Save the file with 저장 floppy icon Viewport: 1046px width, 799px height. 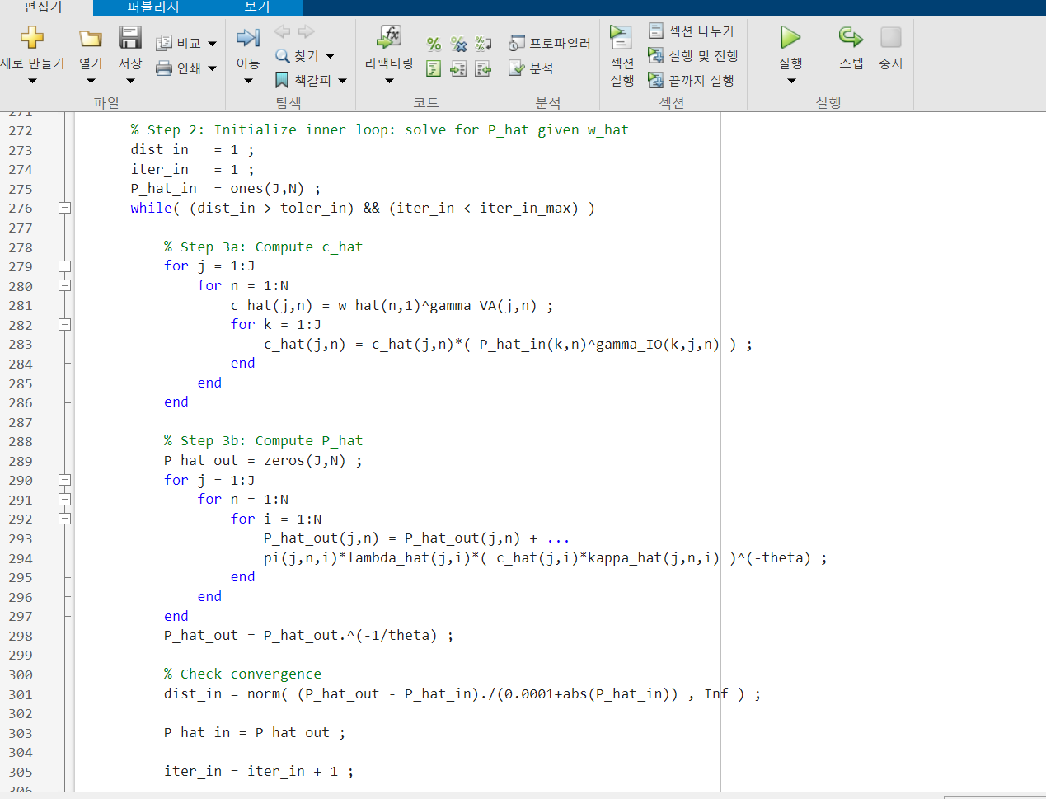pyautogui.click(x=130, y=38)
